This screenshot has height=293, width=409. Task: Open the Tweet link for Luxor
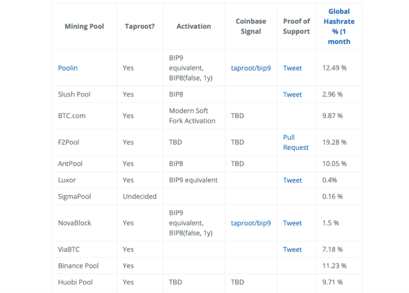coord(292,180)
